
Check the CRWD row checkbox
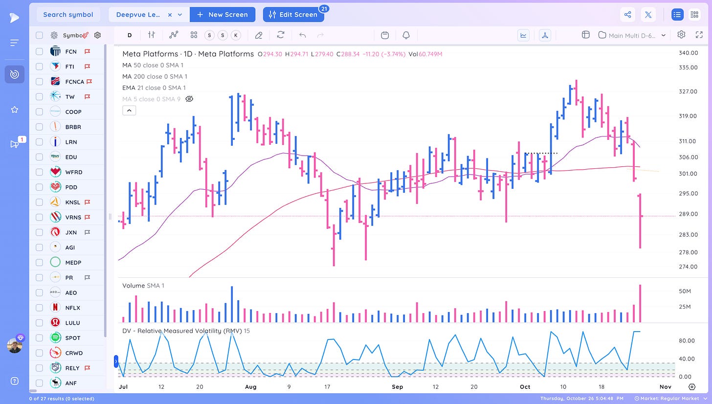coord(39,353)
